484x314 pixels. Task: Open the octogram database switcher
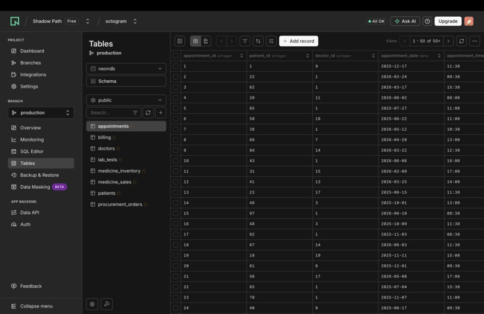pyautogui.click(x=135, y=21)
